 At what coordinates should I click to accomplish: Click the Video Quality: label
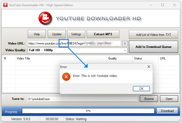(x=16, y=50)
